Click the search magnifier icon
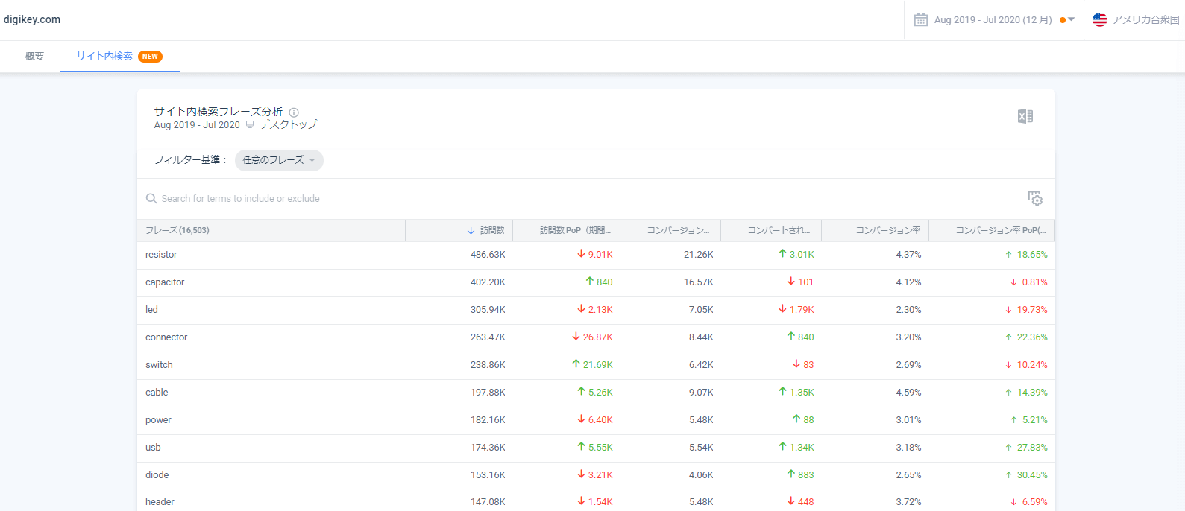1185x511 pixels. coord(151,199)
